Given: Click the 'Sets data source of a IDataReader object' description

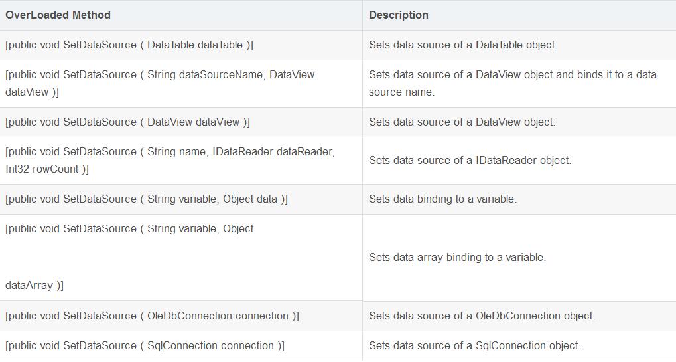Looking at the screenshot, I should pyautogui.click(x=470, y=160).
